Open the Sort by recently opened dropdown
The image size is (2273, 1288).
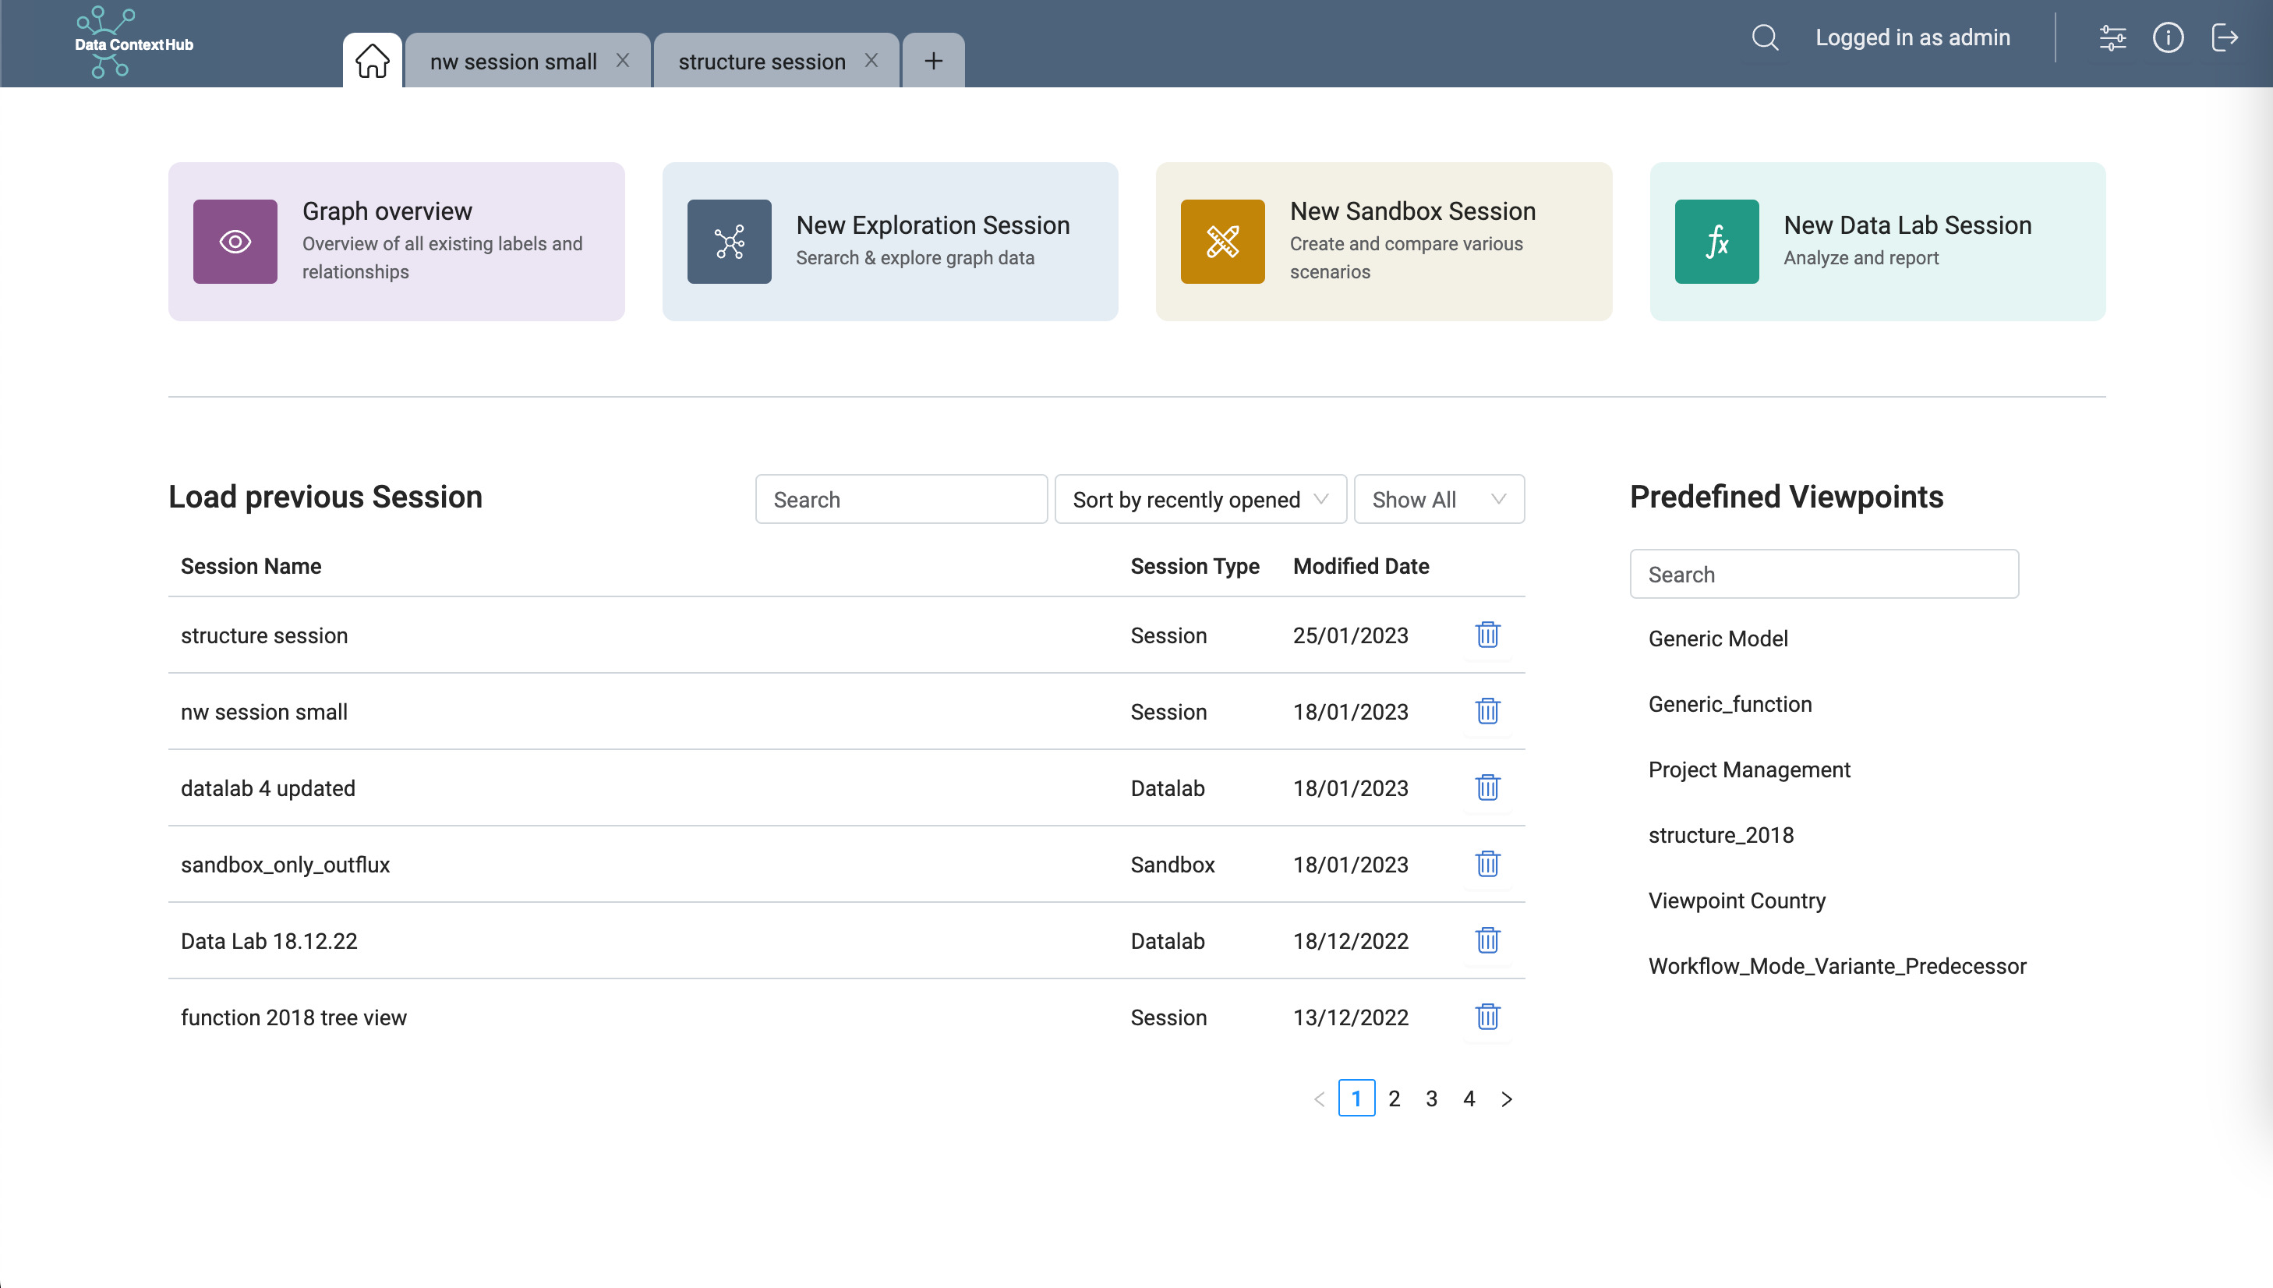[x=1199, y=500]
